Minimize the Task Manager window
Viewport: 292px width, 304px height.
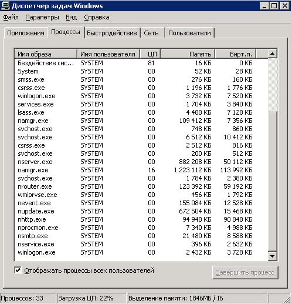click(264, 6)
